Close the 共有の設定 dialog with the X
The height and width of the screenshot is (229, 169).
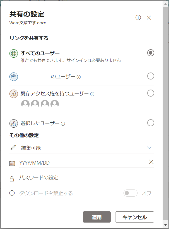[x=149, y=18]
